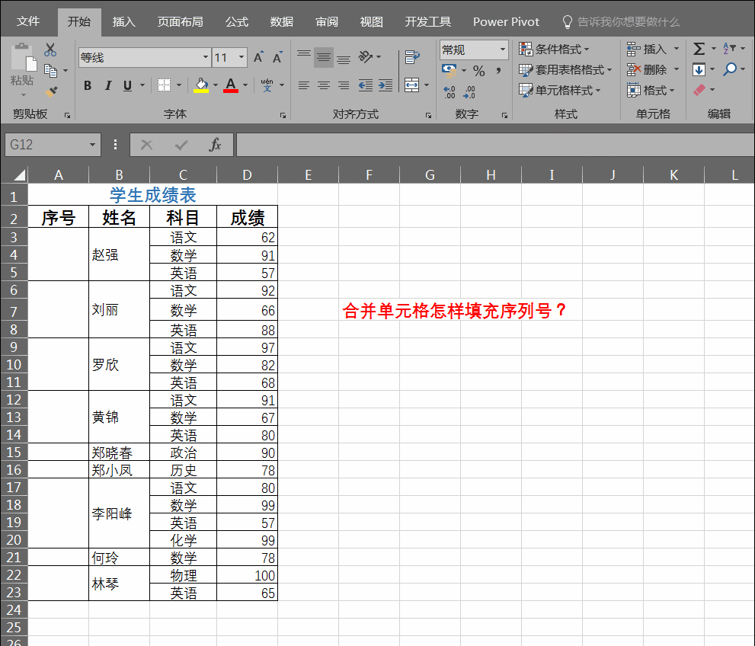Screen dimensions: 755x646
Task: Click the phonetic guide wén icon
Action: point(267,85)
